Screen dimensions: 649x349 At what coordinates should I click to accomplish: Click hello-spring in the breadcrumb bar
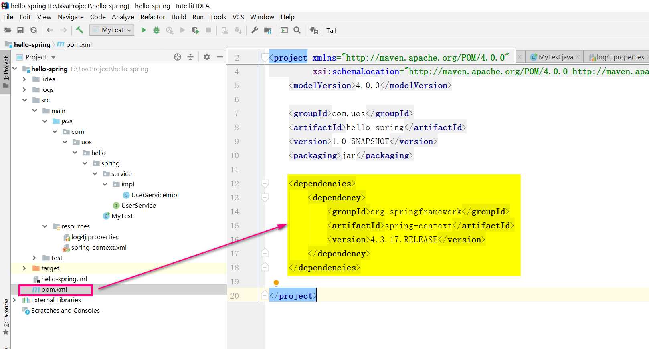coord(32,44)
